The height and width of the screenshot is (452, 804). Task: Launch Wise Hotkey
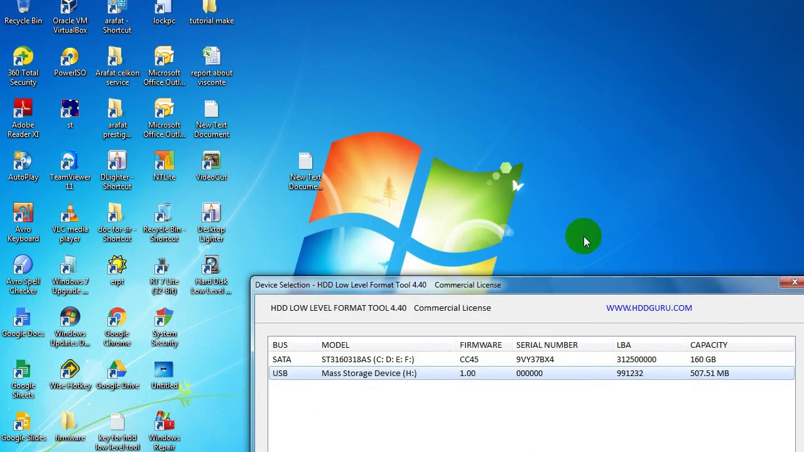(70, 374)
